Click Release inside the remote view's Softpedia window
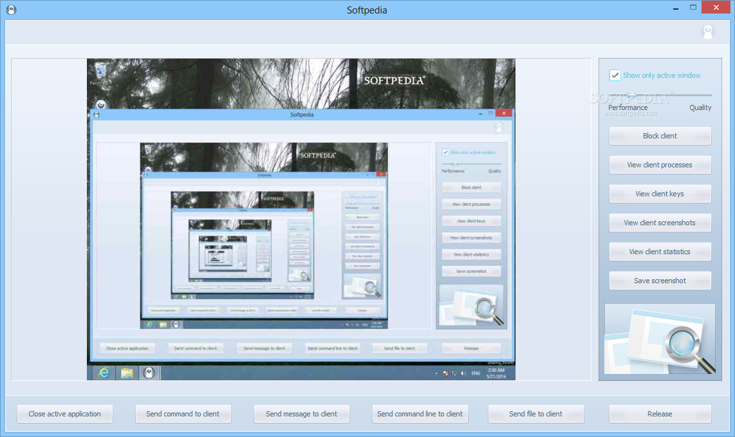This screenshot has width=735, height=437. pos(471,348)
